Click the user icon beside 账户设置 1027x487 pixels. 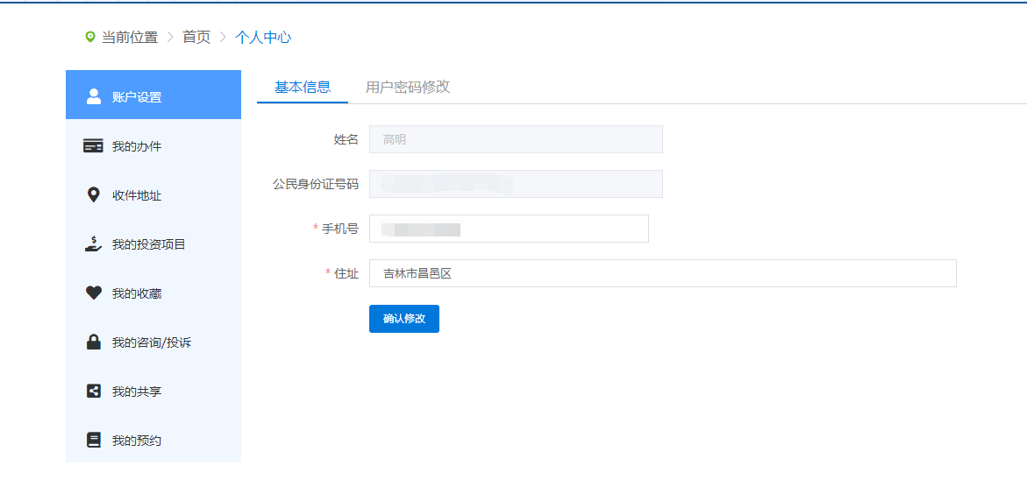click(94, 96)
